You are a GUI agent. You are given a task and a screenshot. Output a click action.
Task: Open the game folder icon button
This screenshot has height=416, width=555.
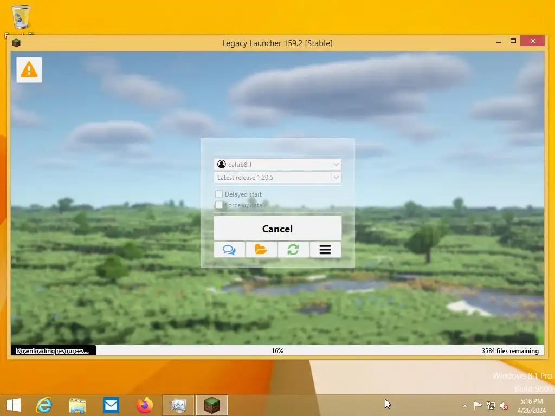(261, 250)
